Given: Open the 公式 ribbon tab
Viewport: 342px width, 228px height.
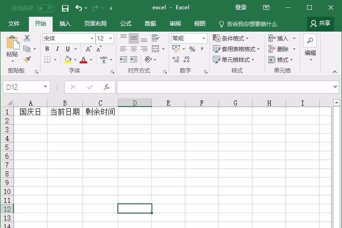Looking at the screenshot, I should (x=126, y=24).
